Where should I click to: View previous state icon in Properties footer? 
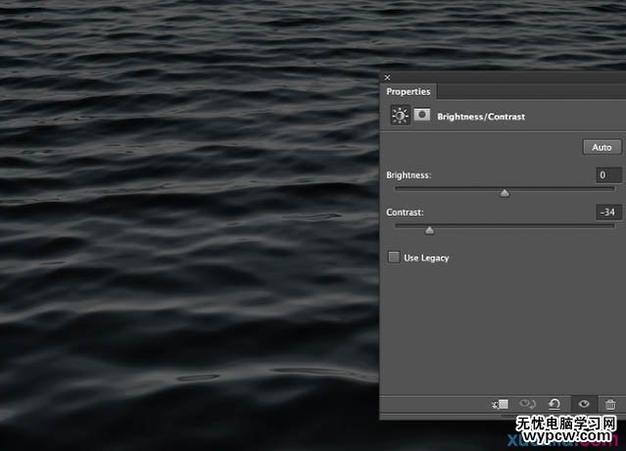tap(527, 404)
